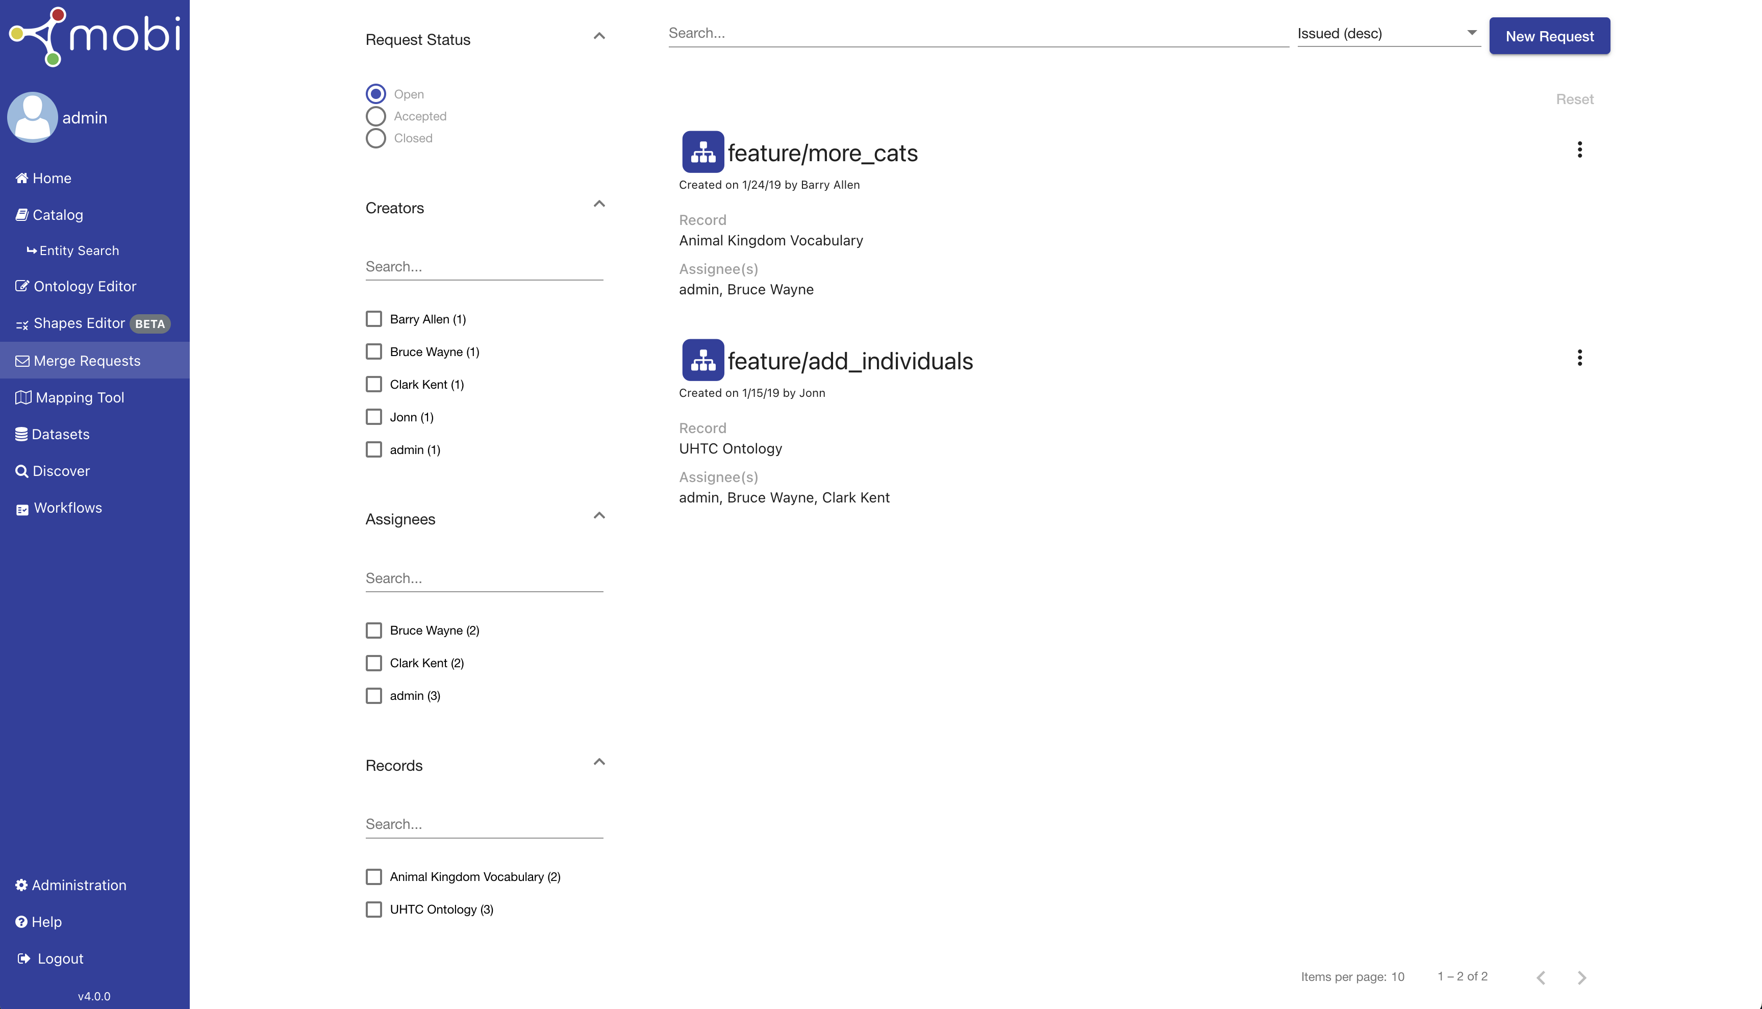Click the New Request button
This screenshot has height=1009, width=1762.
pyautogui.click(x=1550, y=35)
